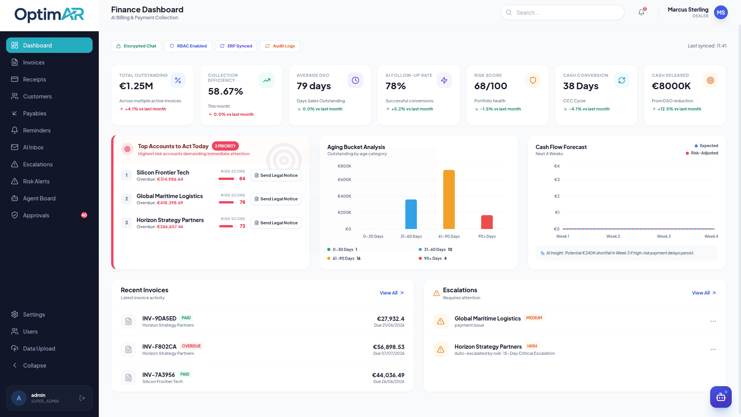Viewport: 741px width, 417px height.
Task: Open Approvals with 40 badge
Action: (x=49, y=215)
